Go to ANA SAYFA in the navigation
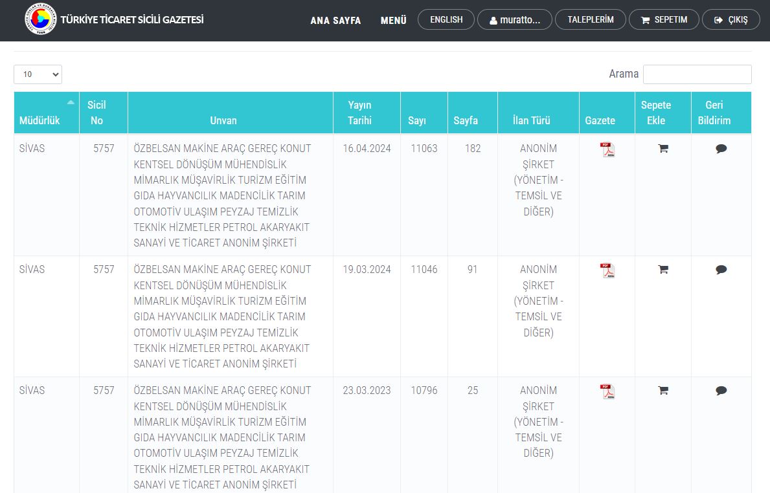This screenshot has height=493, width=770. [x=335, y=20]
